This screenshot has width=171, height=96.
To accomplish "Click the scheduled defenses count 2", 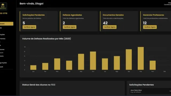I will [x=64, y=23].
